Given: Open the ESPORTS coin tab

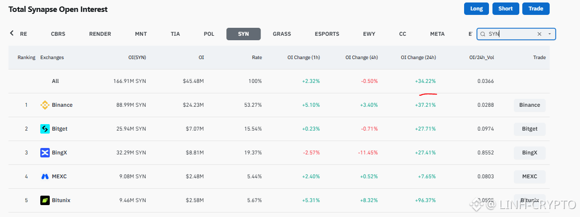Looking at the screenshot, I should (327, 34).
